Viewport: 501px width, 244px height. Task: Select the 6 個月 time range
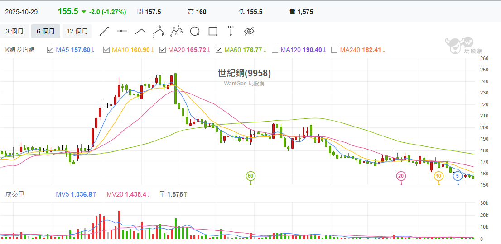click(45, 31)
